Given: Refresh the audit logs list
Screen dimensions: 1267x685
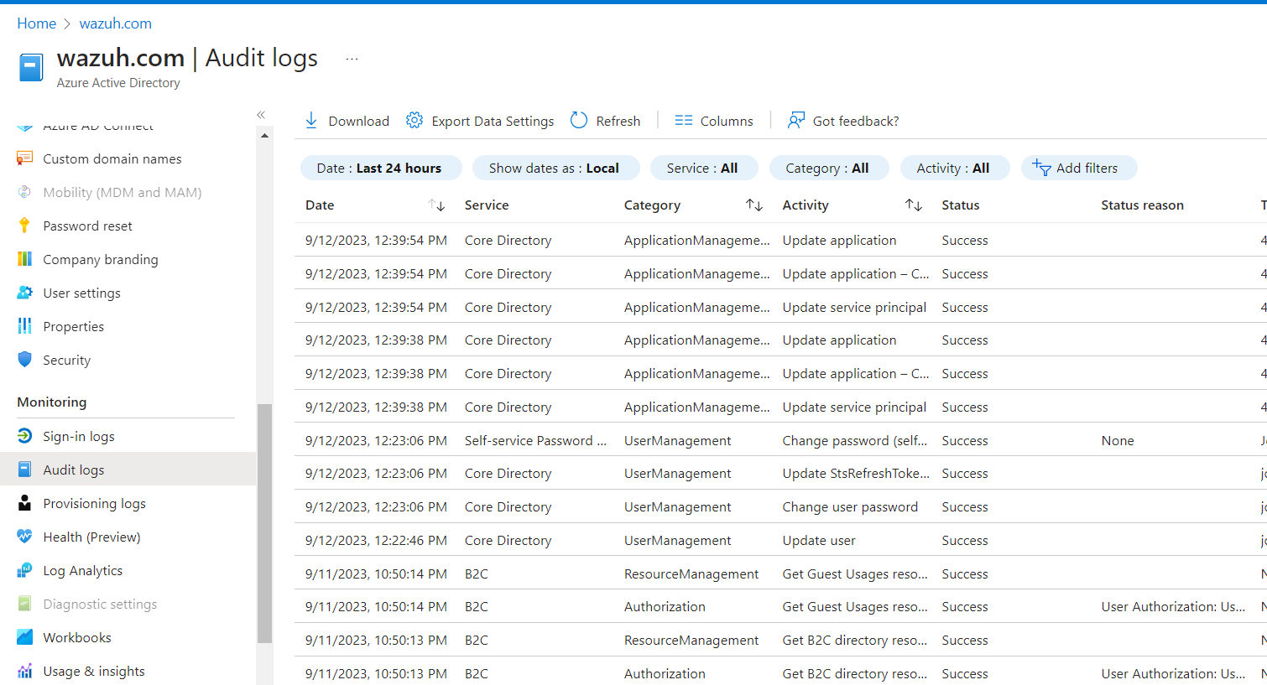Looking at the screenshot, I should (579, 120).
